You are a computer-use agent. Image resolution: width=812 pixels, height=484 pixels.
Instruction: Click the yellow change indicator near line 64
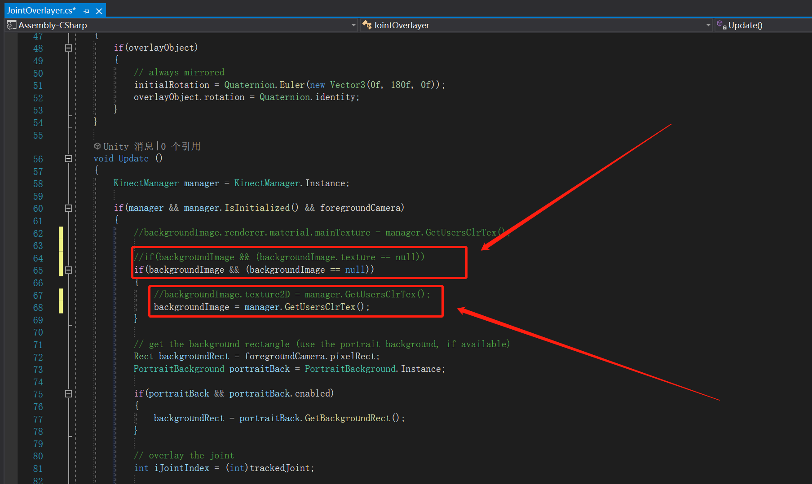pyautogui.click(x=61, y=258)
